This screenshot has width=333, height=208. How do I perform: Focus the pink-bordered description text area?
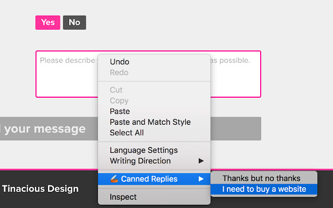[x=68, y=78]
